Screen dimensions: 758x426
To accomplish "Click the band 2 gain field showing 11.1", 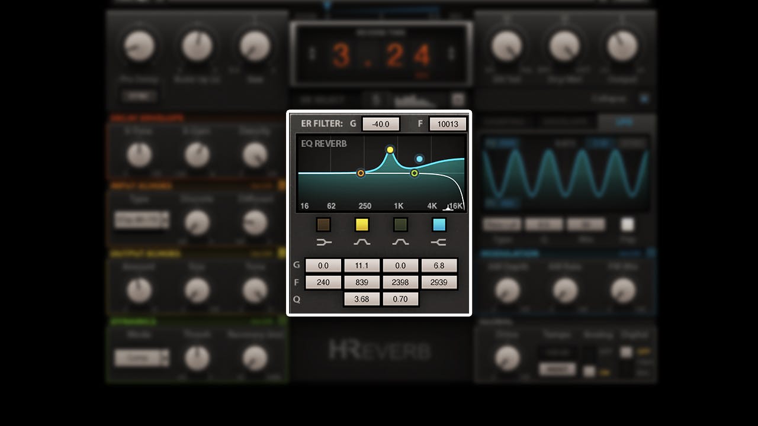I will pyautogui.click(x=363, y=264).
